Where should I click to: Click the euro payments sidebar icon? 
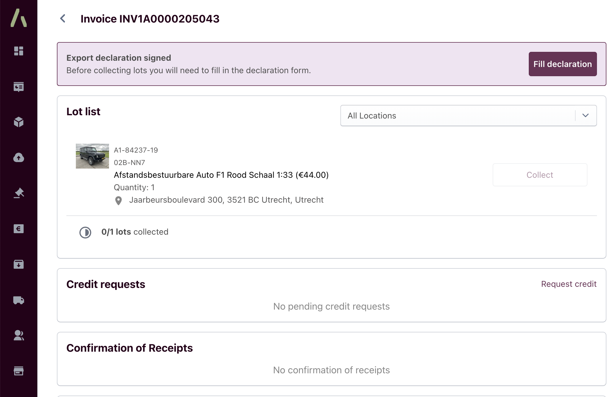pyautogui.click(x=19, y=229)
